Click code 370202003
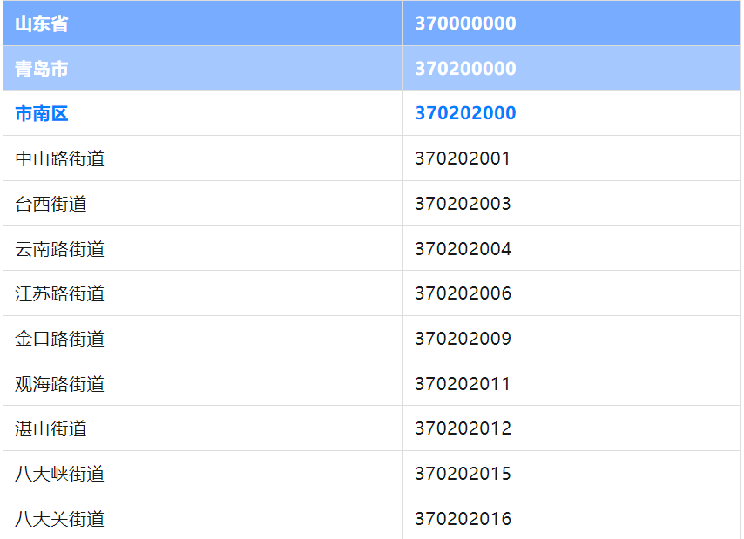This screenshot has height=539, width=744. coord(463,204)
